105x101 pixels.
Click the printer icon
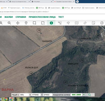[102, 23]
